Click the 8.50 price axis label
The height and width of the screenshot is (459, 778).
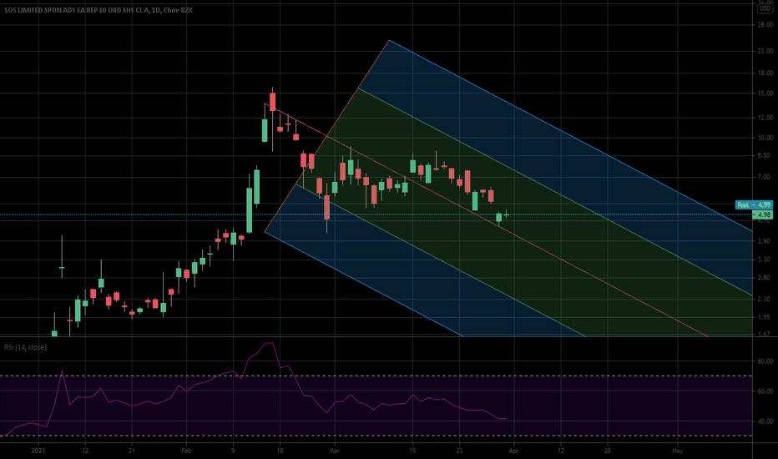pos(765,156)
